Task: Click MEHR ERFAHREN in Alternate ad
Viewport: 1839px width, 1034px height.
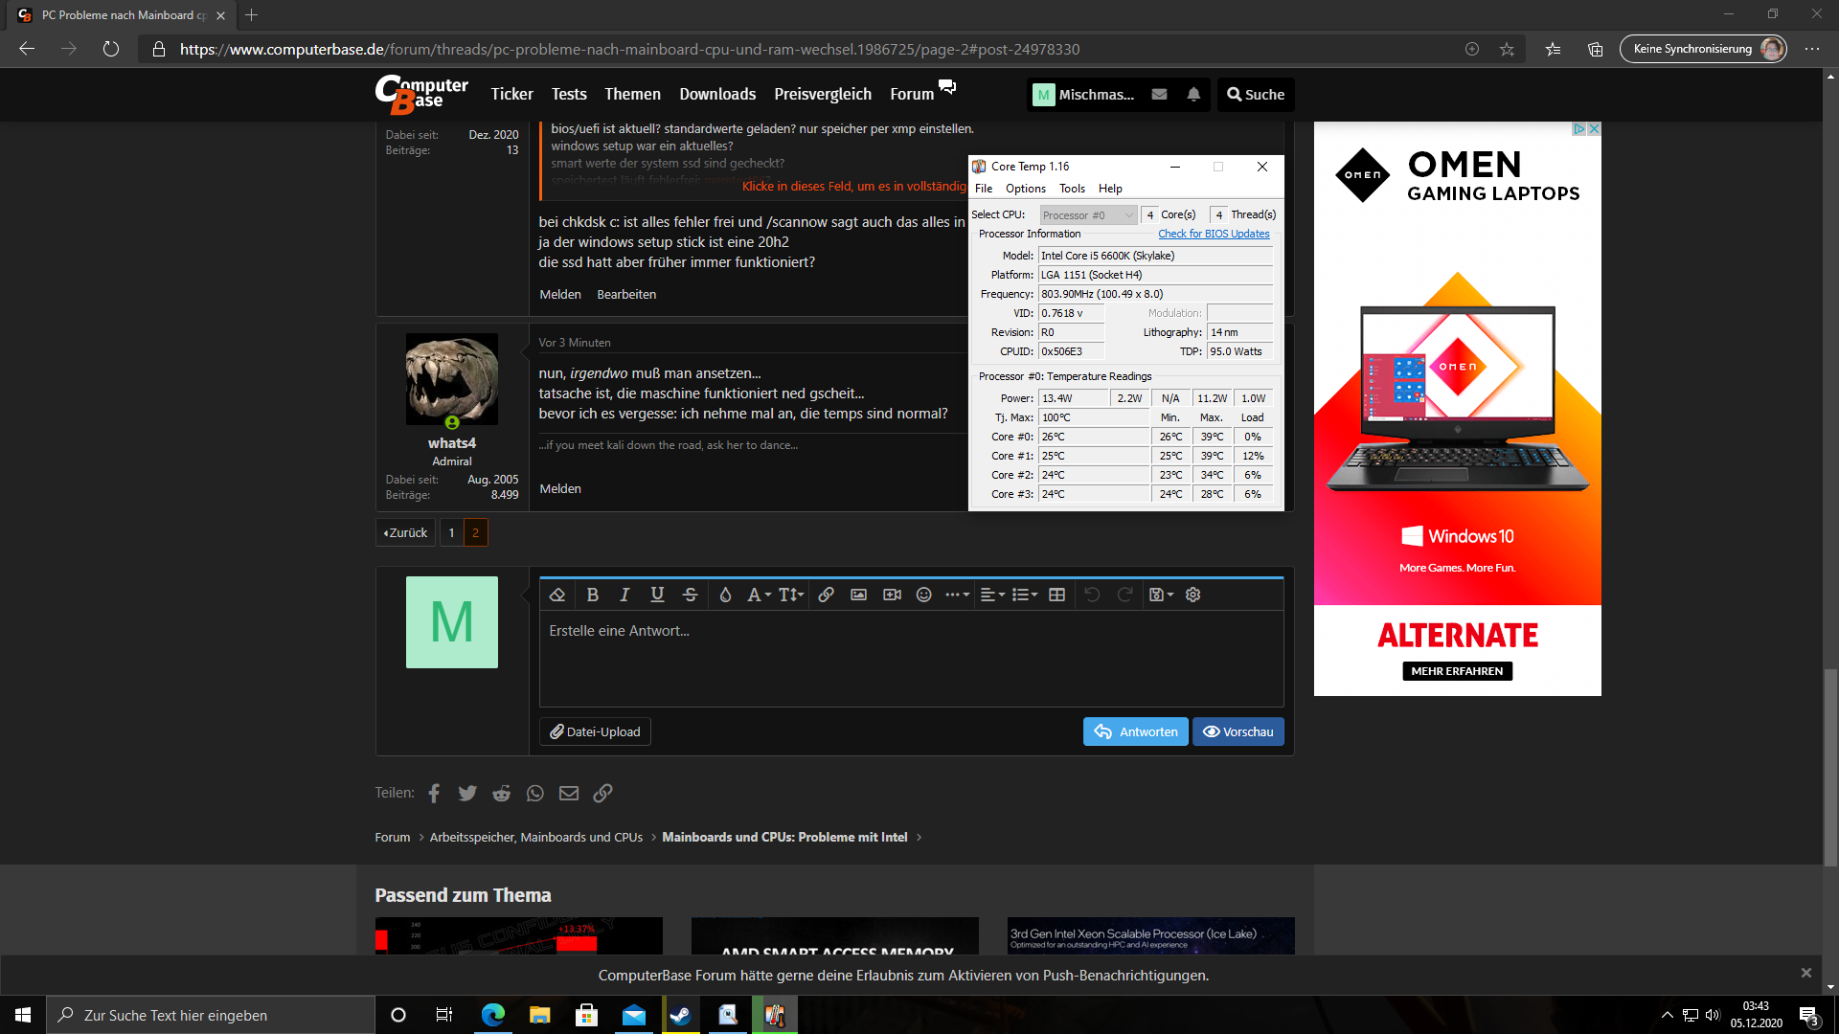Action: tap(1457, 671)
